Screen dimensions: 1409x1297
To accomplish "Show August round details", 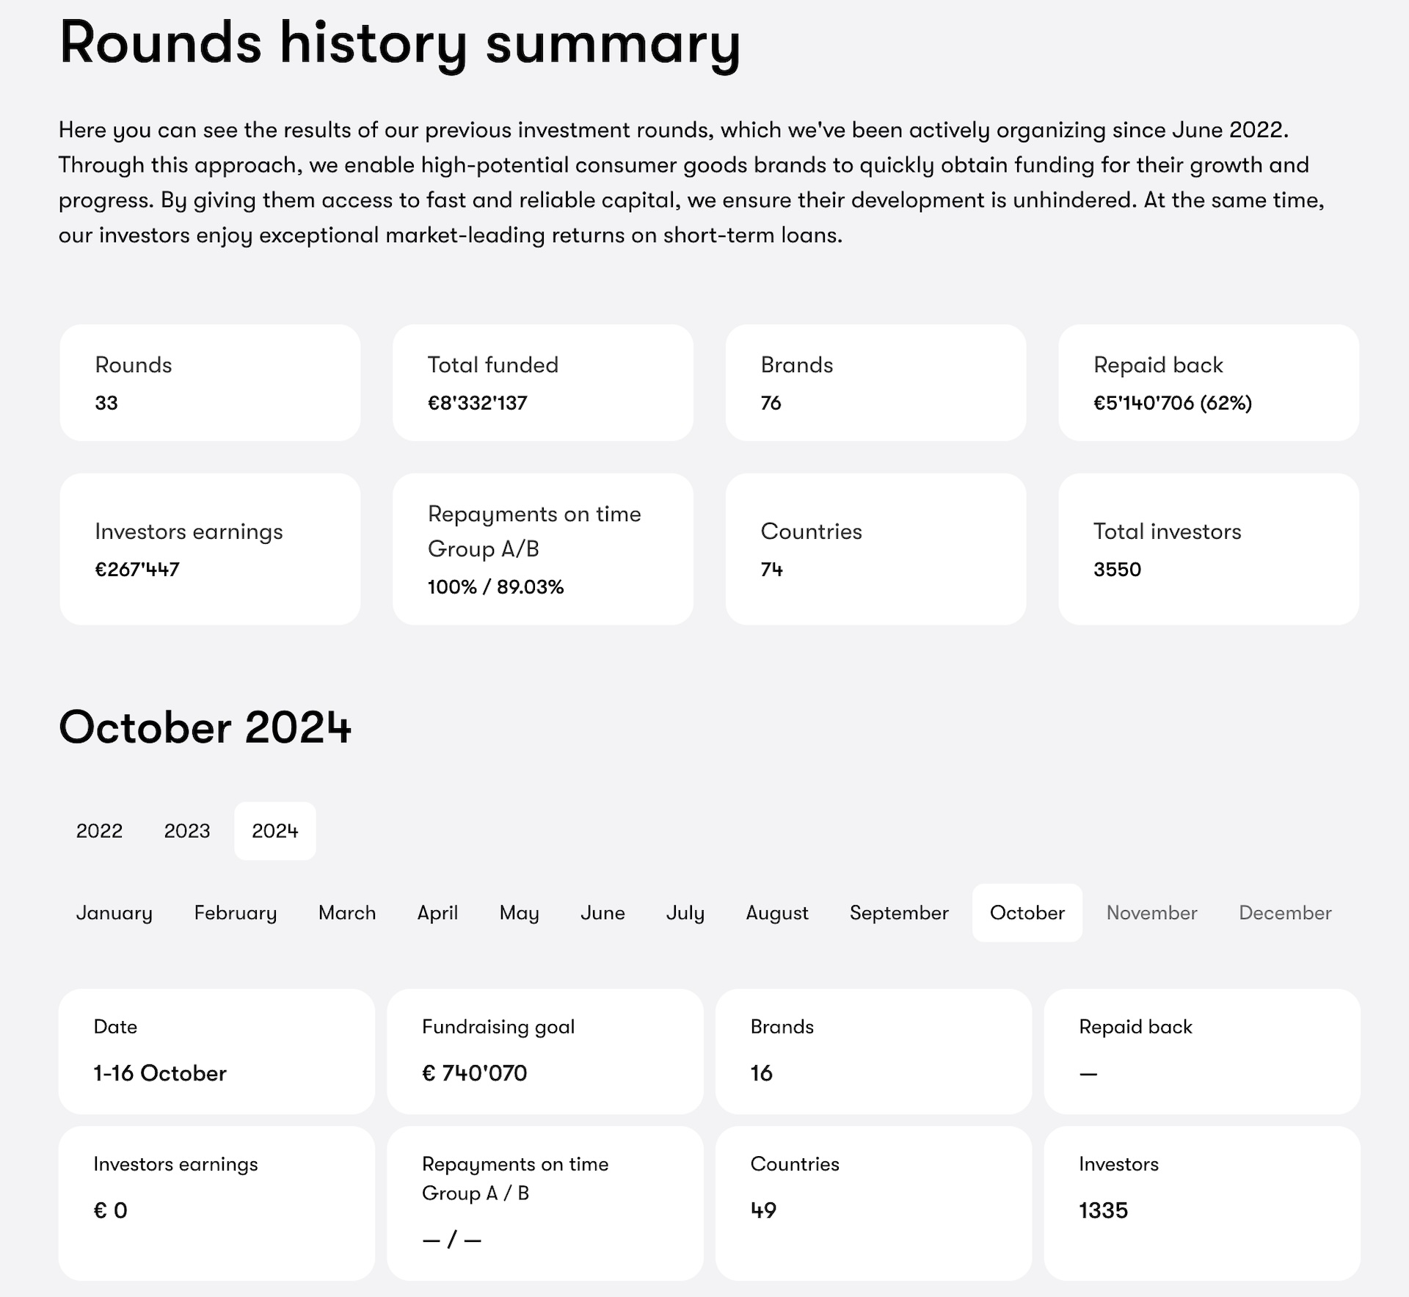I will click(x=777, y=912).
